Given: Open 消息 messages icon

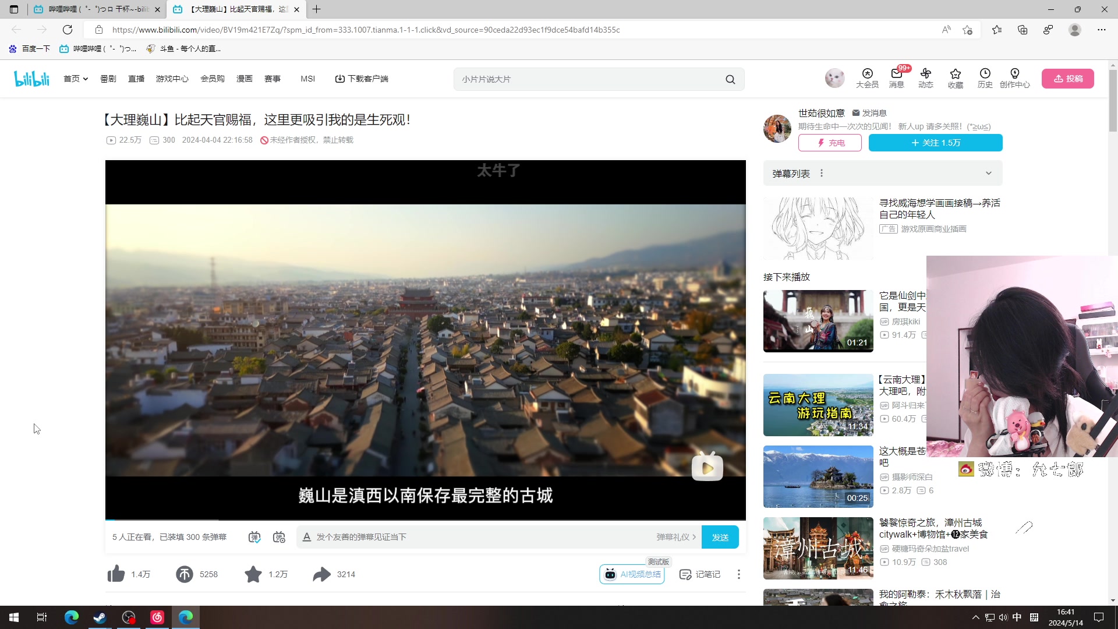Looking at the screenshot, I should pos(897,78).
